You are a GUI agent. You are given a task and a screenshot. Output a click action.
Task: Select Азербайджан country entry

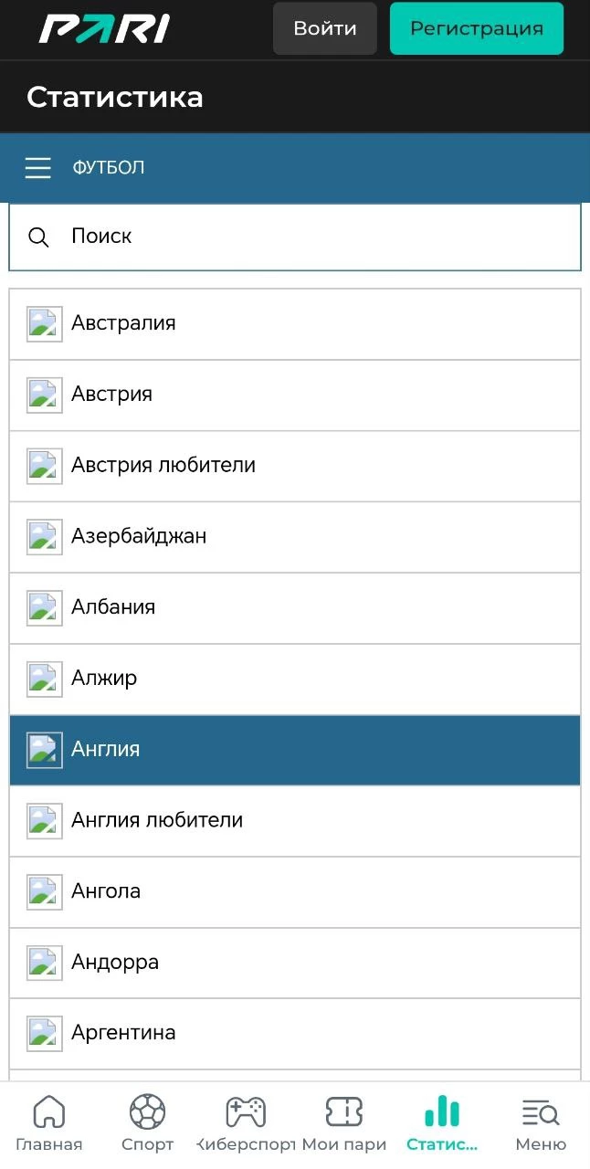tap(295, 537)
